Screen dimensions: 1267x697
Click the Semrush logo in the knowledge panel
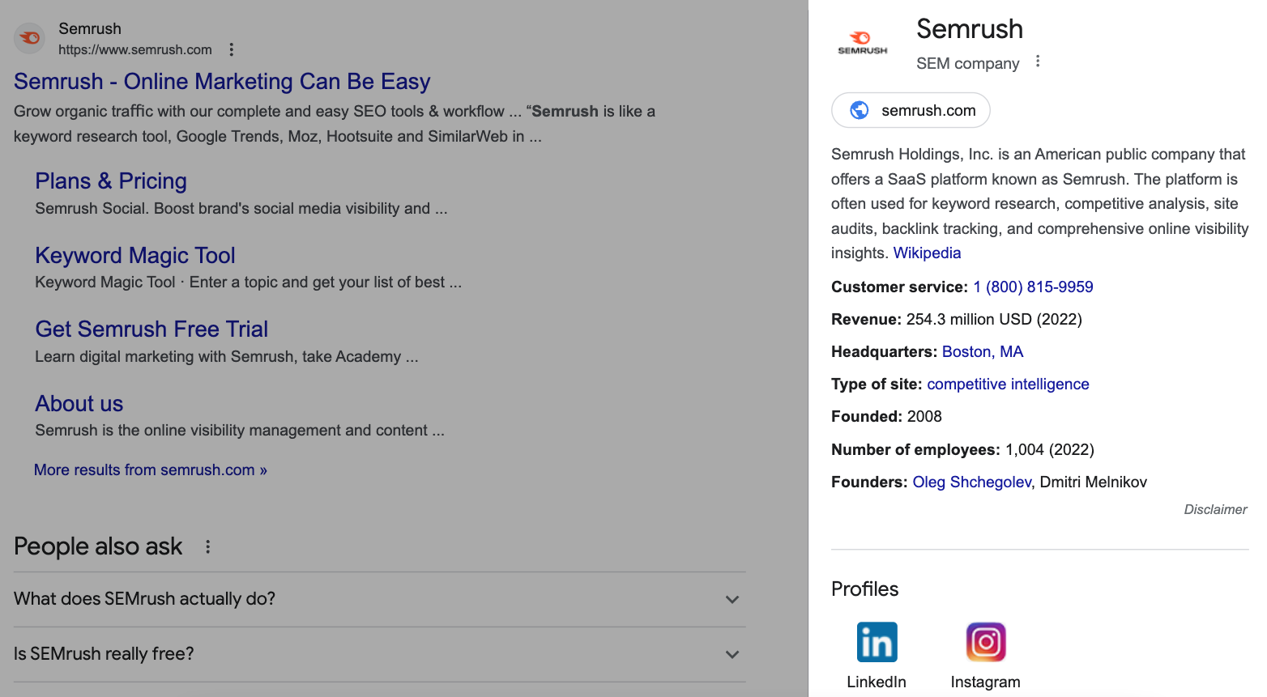862,42
